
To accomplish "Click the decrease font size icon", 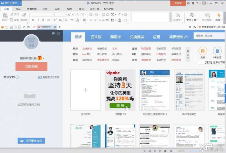I will pyautogui.click(x=73, y=14).
